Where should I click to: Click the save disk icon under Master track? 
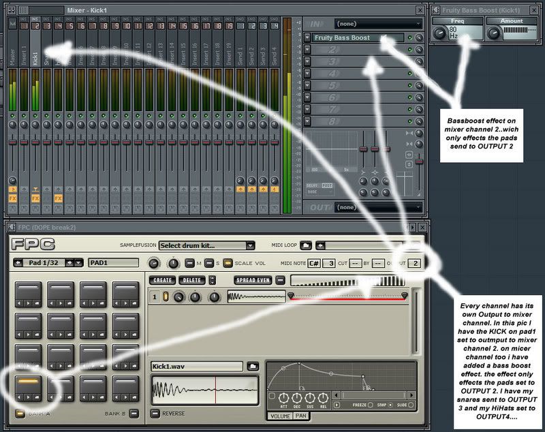click(12, 208)
